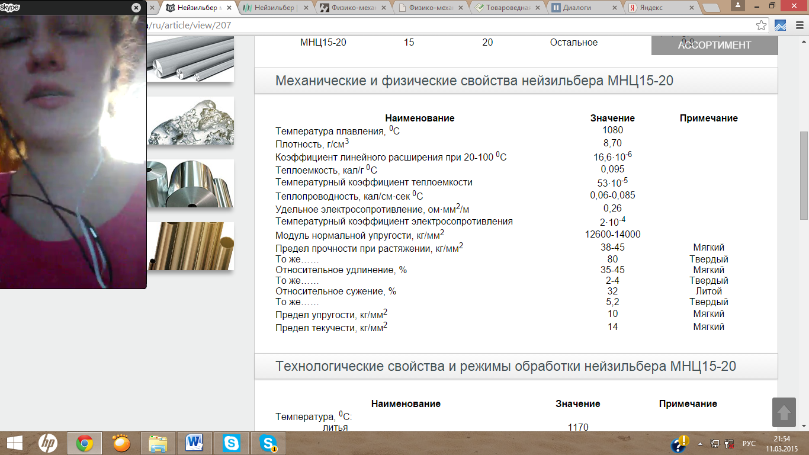Open File Explorer from the taskbar
Viewport: 809px width, 455px height.
pyautogui.click(x=158, y=443)
